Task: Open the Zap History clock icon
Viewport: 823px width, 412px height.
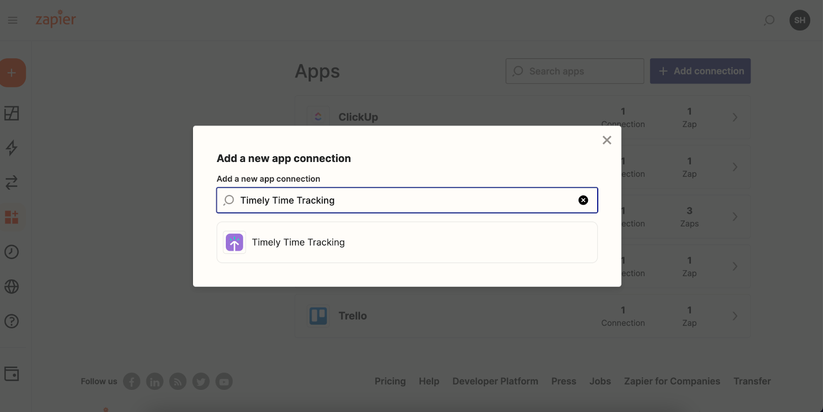Action: (x=12, y=252)
